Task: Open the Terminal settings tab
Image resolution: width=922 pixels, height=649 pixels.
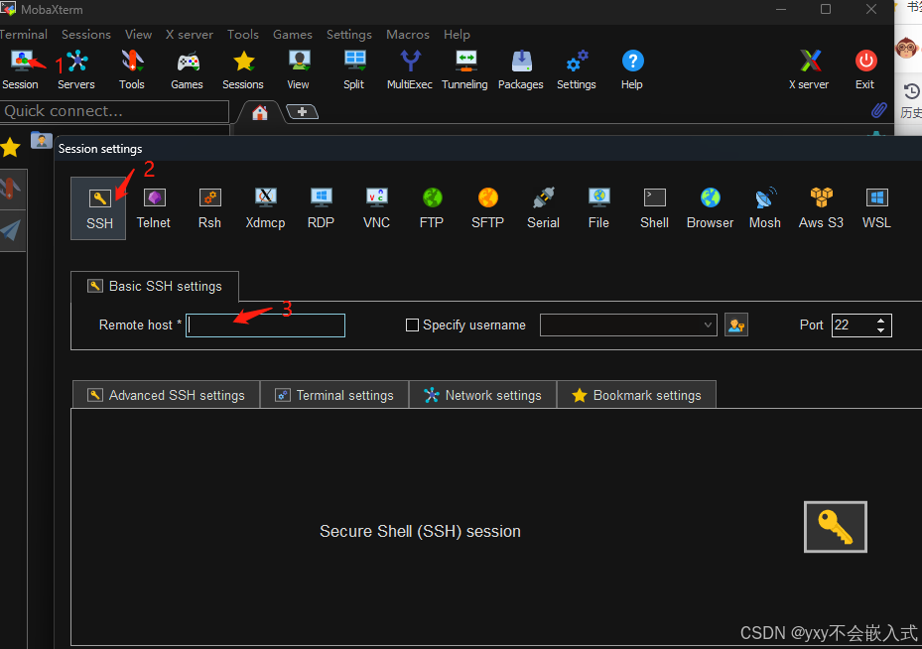Action: pyautogui.click(x=334, y=395)
